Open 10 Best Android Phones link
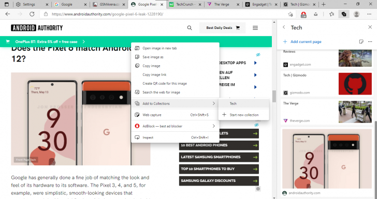The width and height of the screenshot is (377, 199). coord(219,145)
